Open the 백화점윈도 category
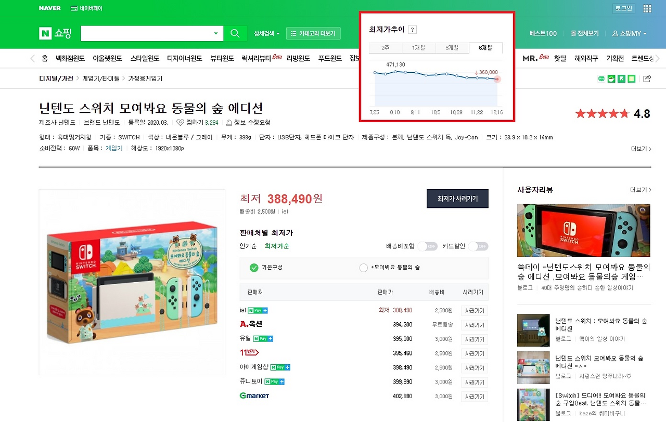The image size is (666, 422). 70,59
